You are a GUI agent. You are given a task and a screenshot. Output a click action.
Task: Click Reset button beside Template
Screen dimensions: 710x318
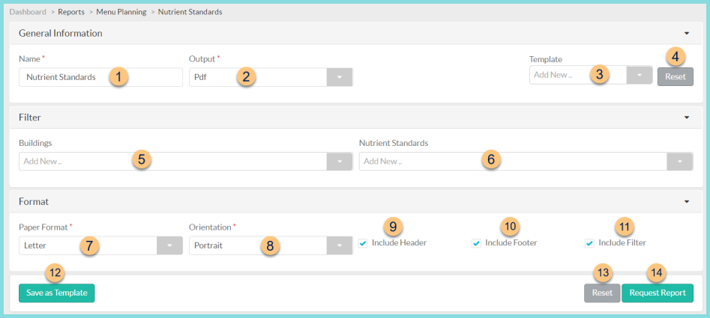[x=675, y=77]
